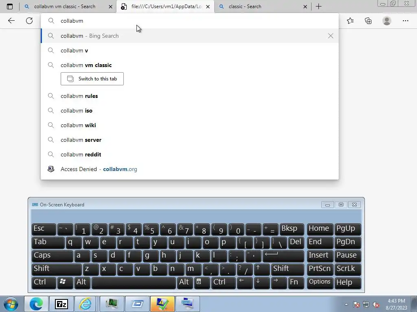Screen dimensions: 417x312
Task: Choose the collabvm - Bing Search suggestion
Action: (x=190, y=36)
